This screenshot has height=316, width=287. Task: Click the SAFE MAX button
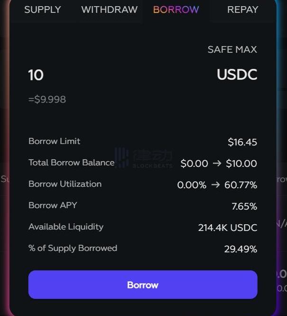pyautogui.click(x=232, y=49)
